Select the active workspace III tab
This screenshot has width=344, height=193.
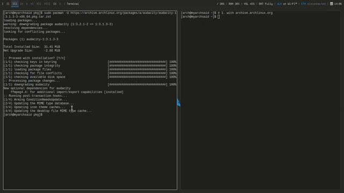pos(15,4)
